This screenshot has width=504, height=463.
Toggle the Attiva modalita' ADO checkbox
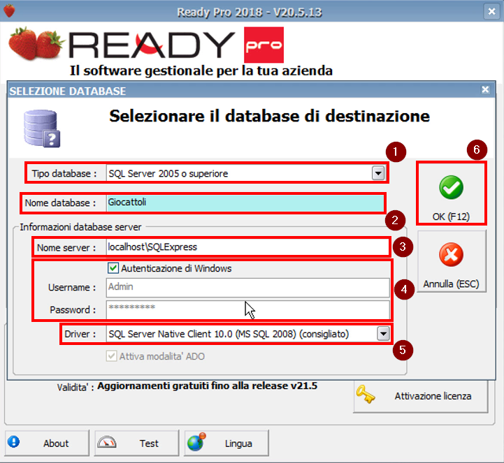pos(112,356)
